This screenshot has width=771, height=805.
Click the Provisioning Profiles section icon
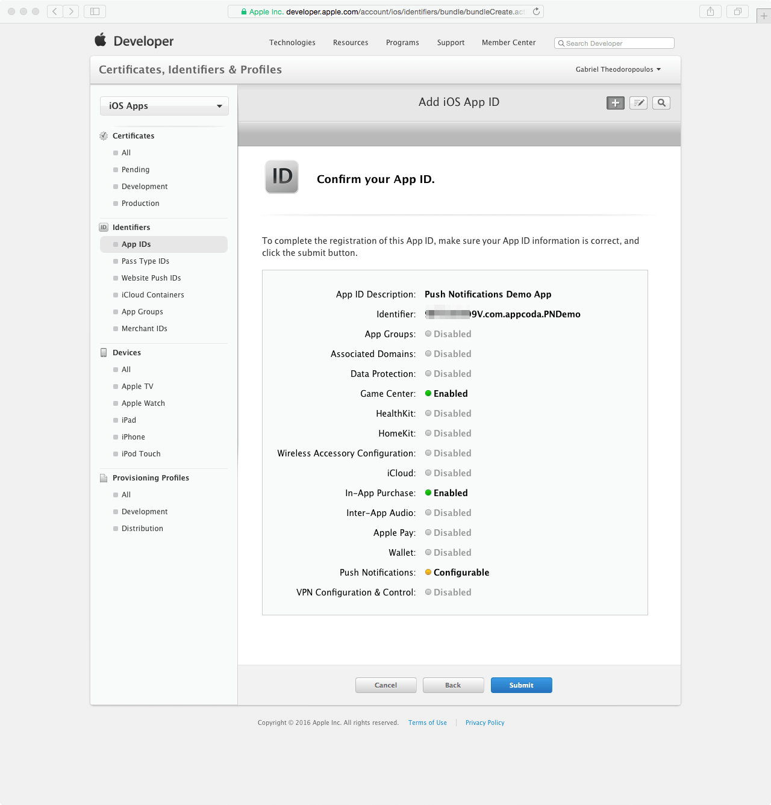pyautogui.click(x=104, y=478)
